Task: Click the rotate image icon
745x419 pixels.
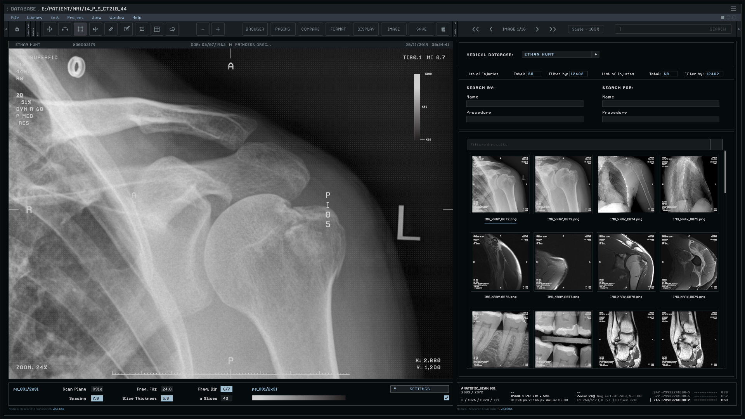Action: pos(65,29)
